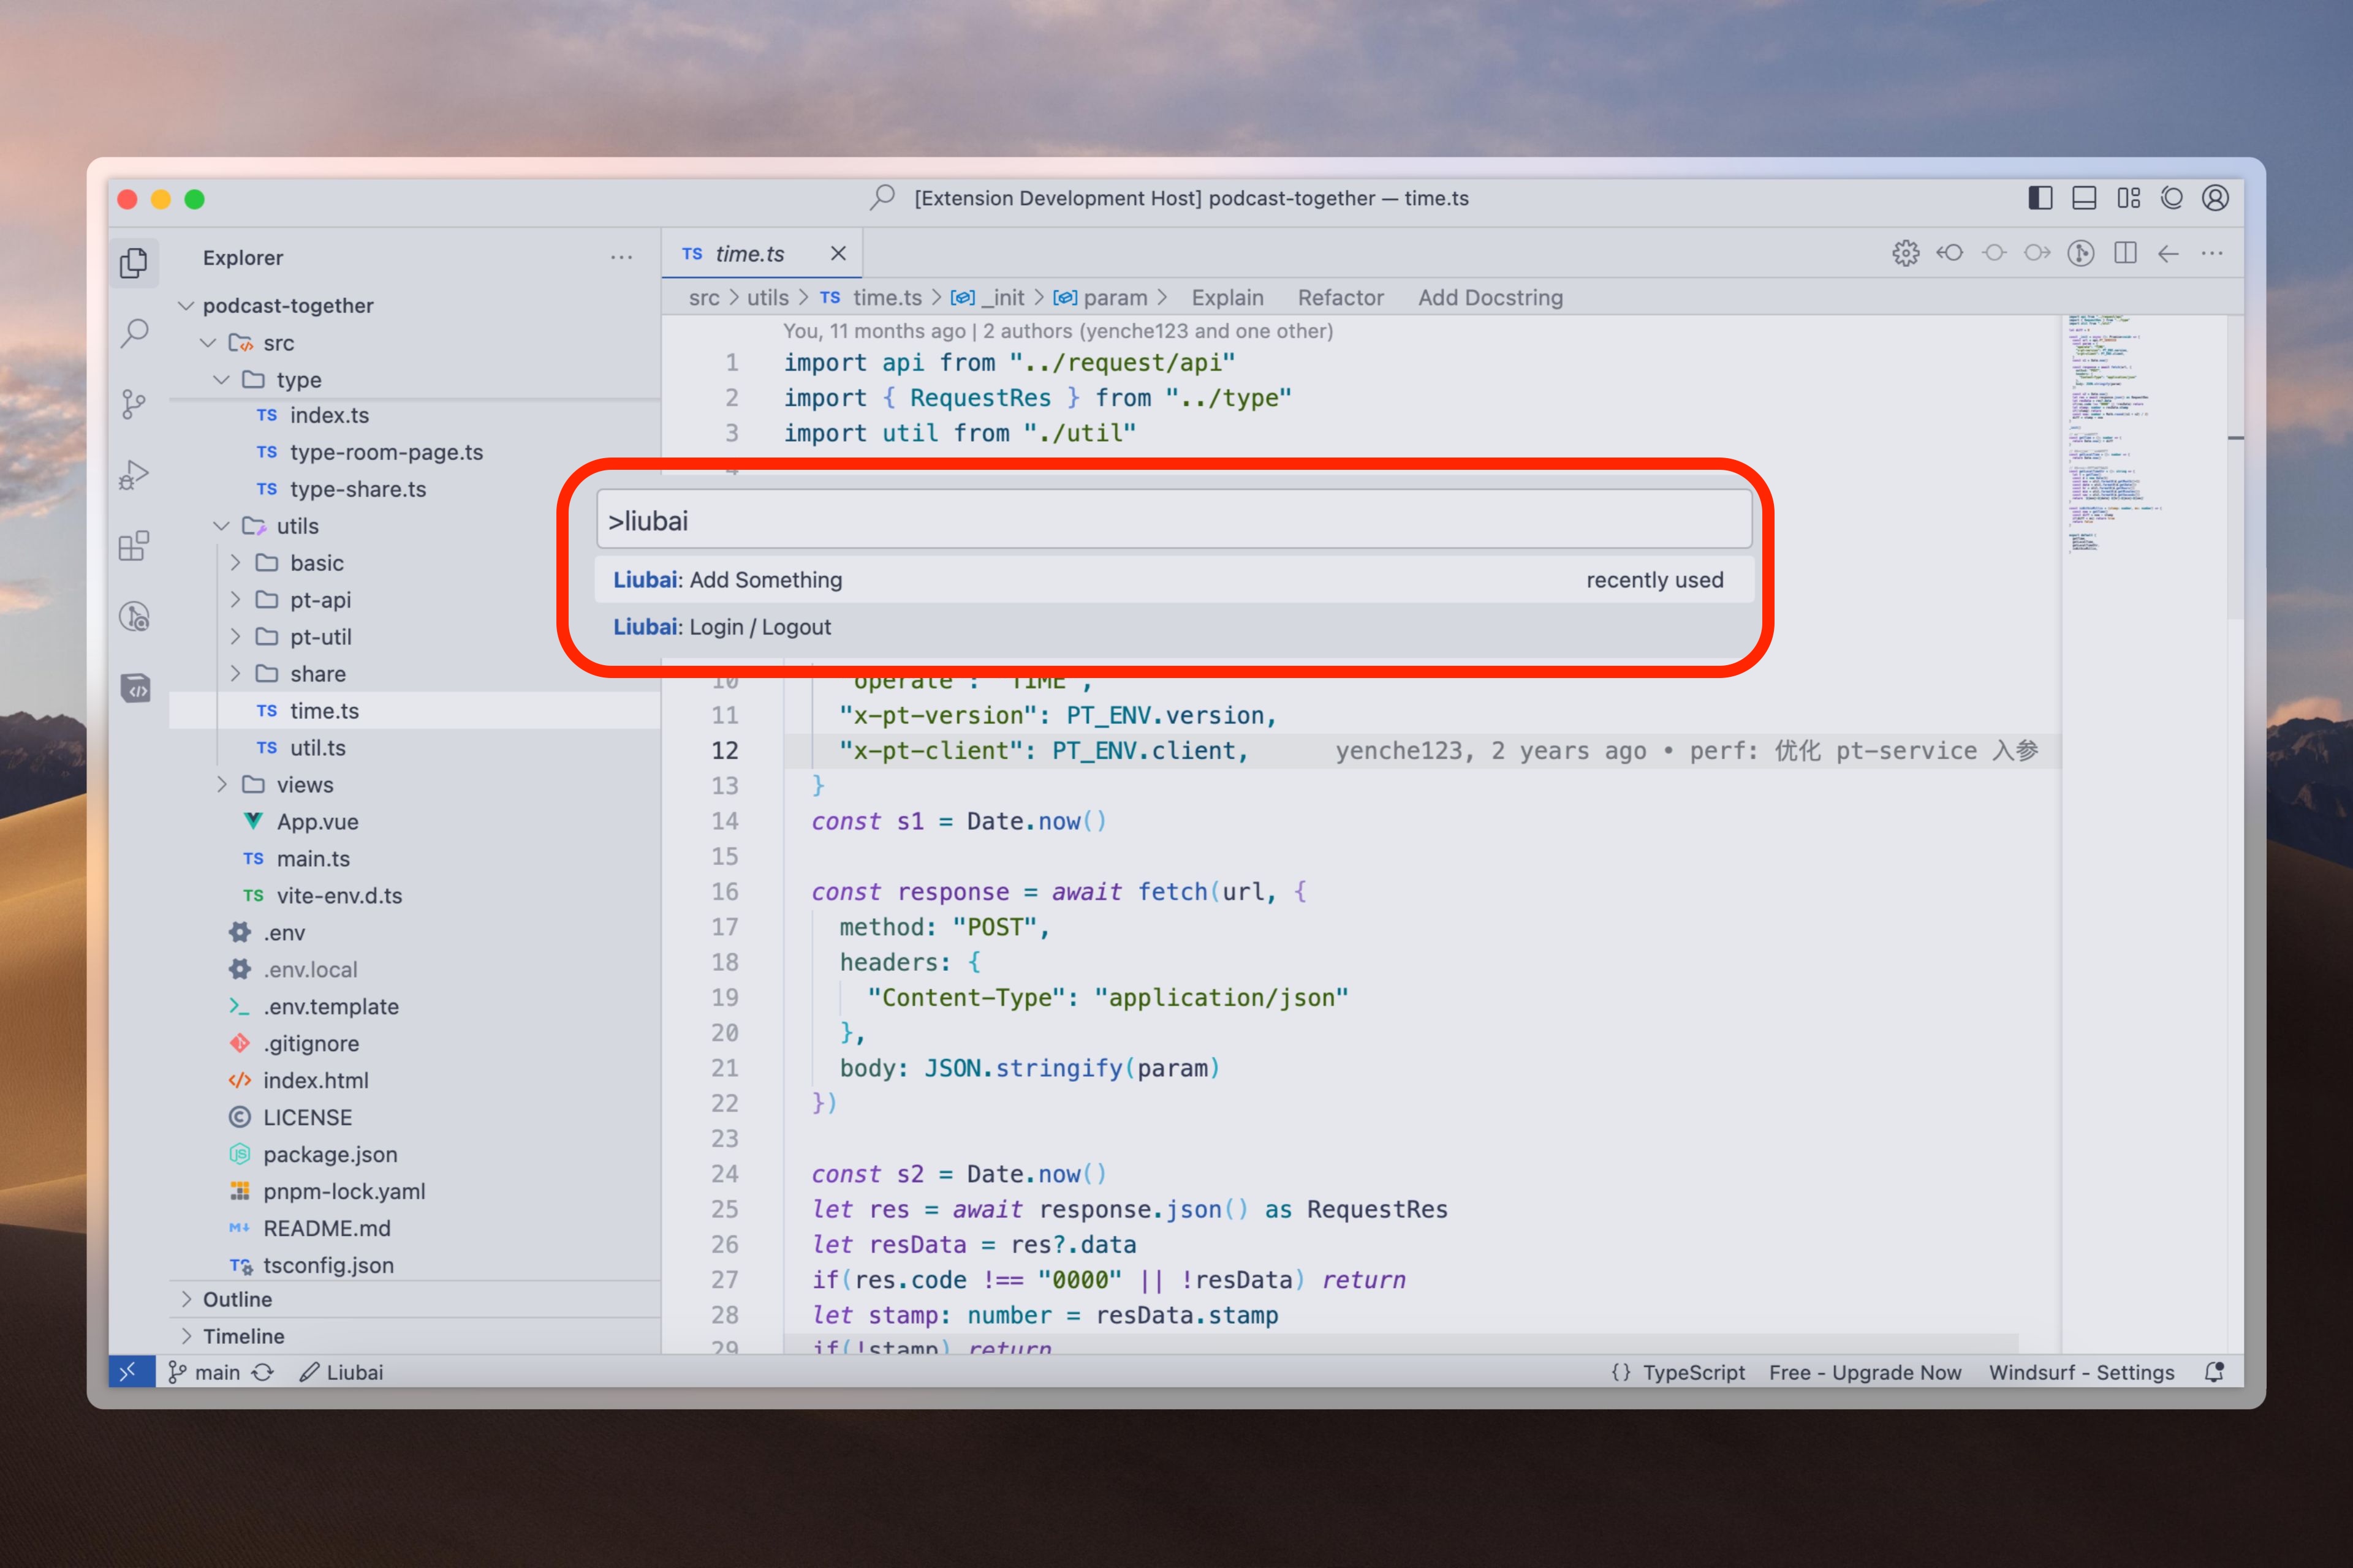Click the Refactor code lens link
Image resolution: width=2353 pixels, height=1568 pixels.
(x=1339, y=298)
